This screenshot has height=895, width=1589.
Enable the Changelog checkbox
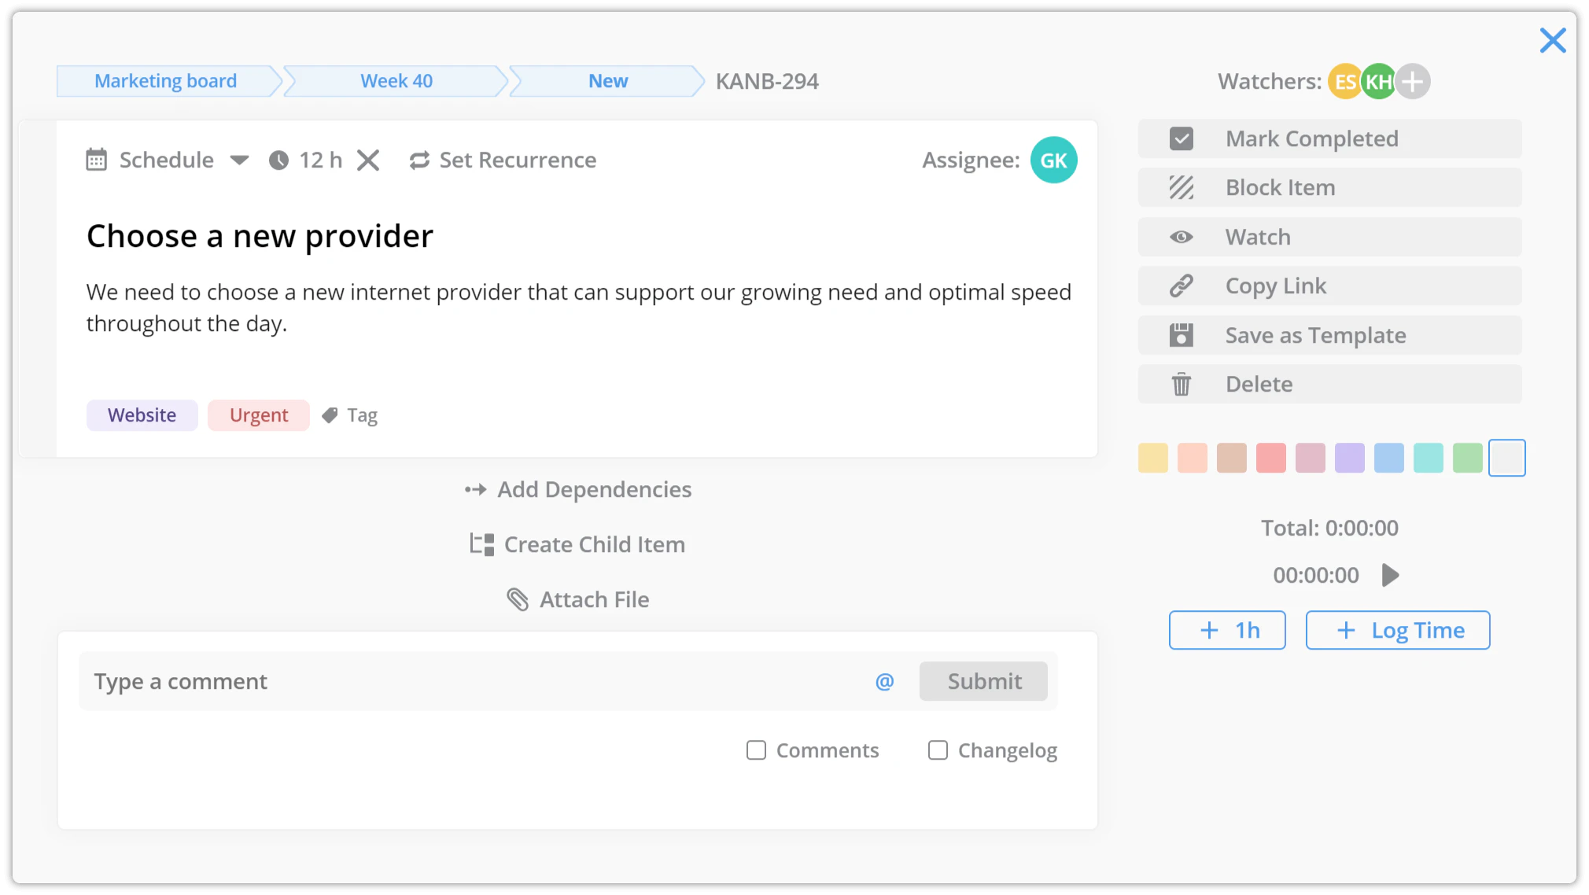[x=938, y=750]
